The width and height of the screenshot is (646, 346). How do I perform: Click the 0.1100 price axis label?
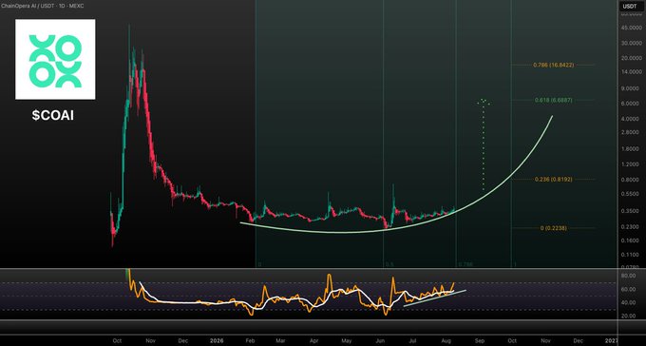point(632,256)
